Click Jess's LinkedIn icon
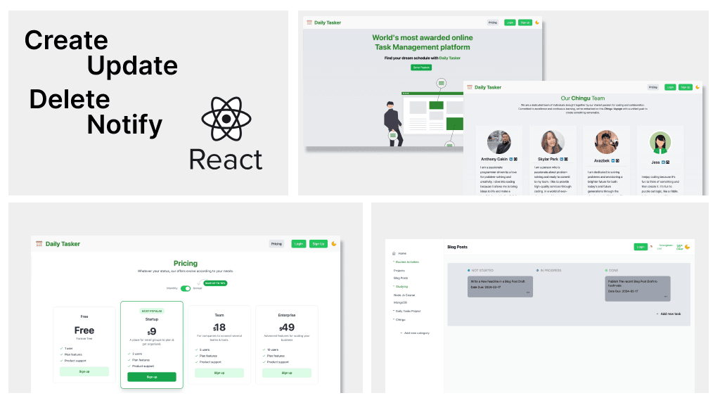Viewport: 720px width, 405px height. pyautogui.click(x=664, y=162)
